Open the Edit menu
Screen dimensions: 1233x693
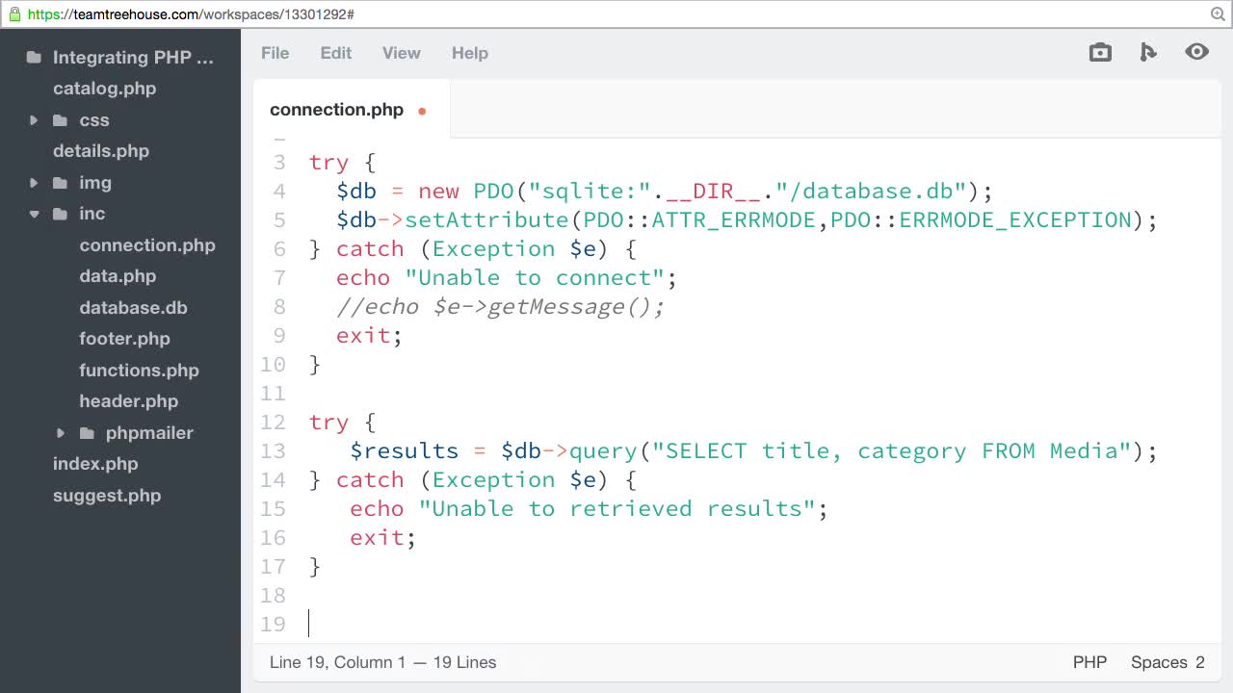click(x=336, y=53)
